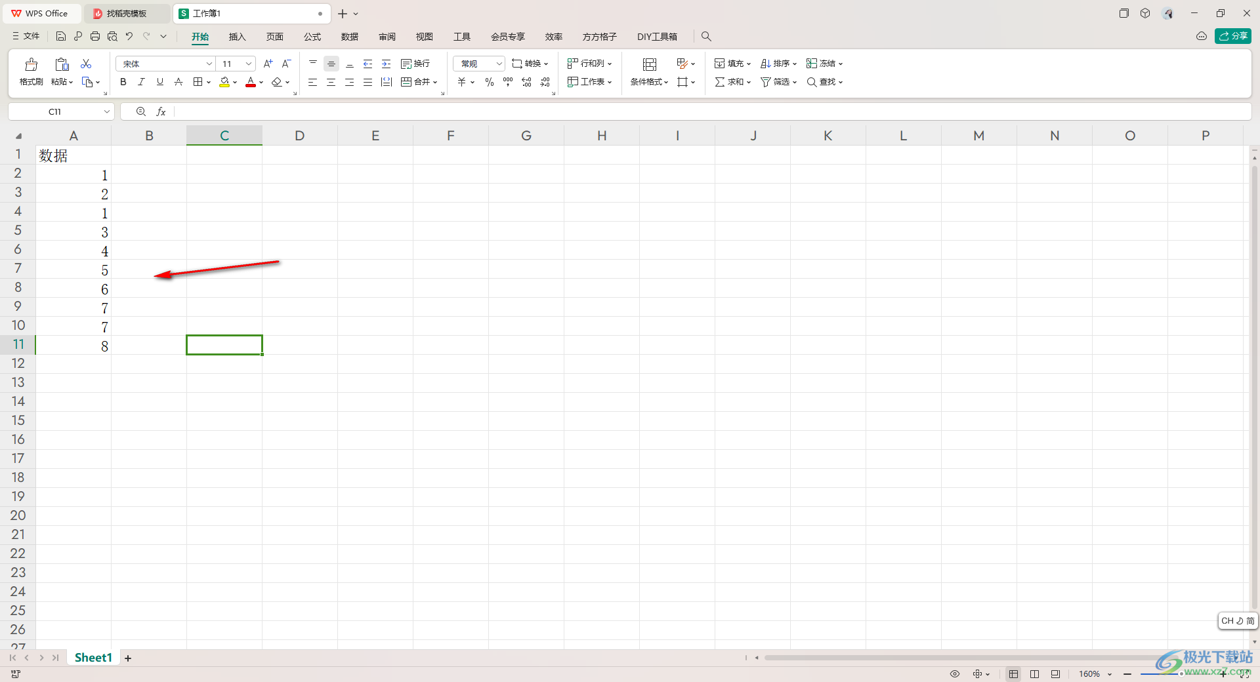Click the increase decimal places icon
Viewport: 1260px width, 682px height.
(526, 82)
